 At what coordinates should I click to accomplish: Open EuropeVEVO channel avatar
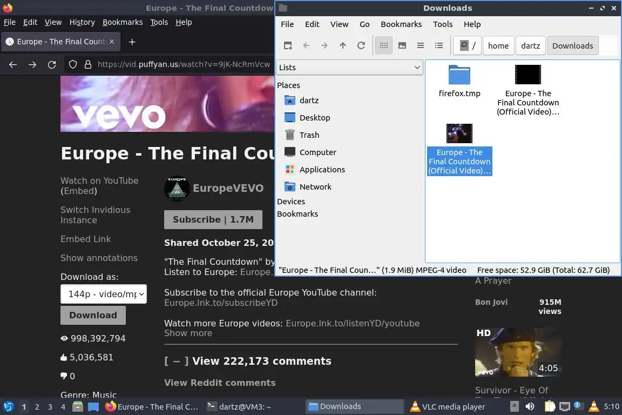coord(177,189)
